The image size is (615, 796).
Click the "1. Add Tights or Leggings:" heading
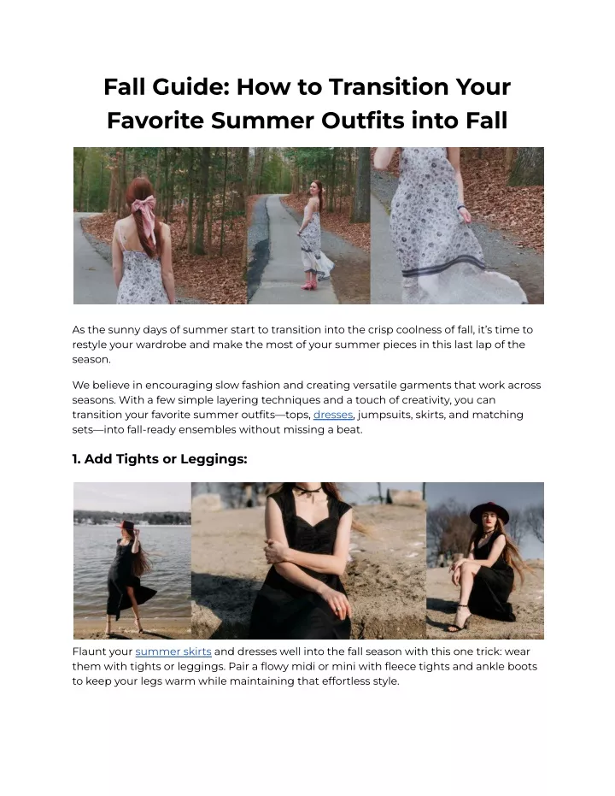pos(160,459)
